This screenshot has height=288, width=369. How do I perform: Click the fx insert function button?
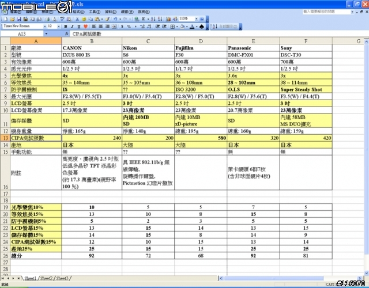[67, 34]
